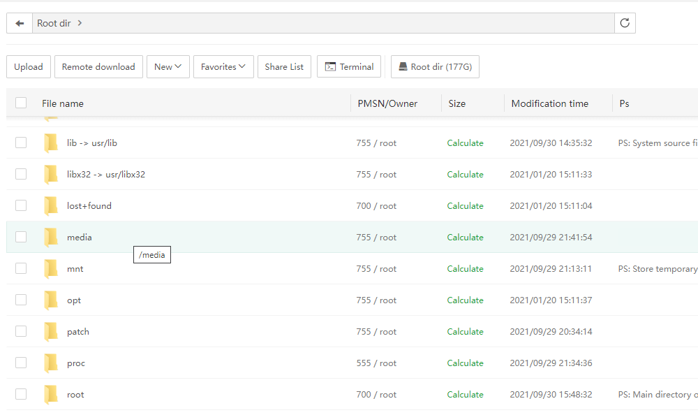Screen dimensions: 698x415
Task: Check the box for lib row
Action: coord(21,143)
